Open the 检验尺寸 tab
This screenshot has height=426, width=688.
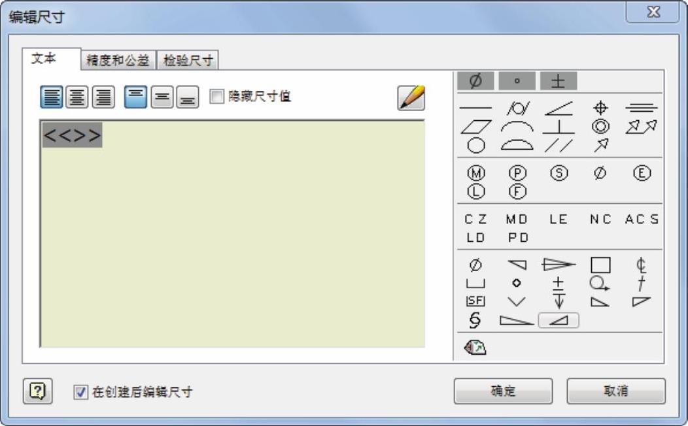click(x=188, y=61)
